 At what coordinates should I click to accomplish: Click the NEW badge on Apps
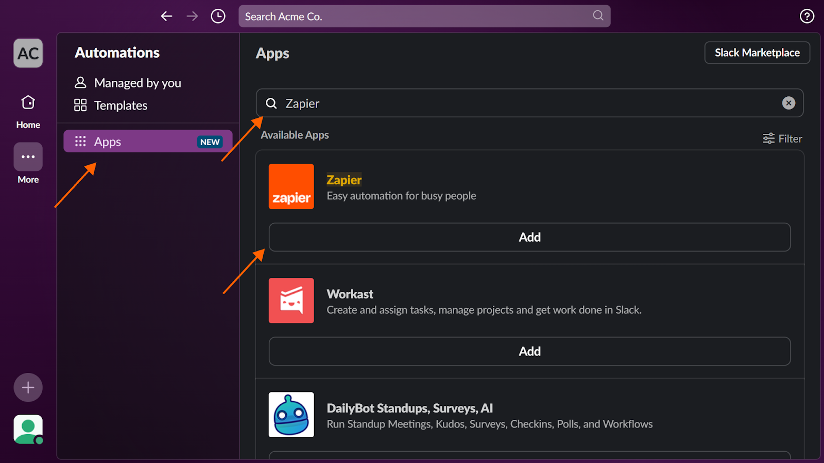[210, 142]
